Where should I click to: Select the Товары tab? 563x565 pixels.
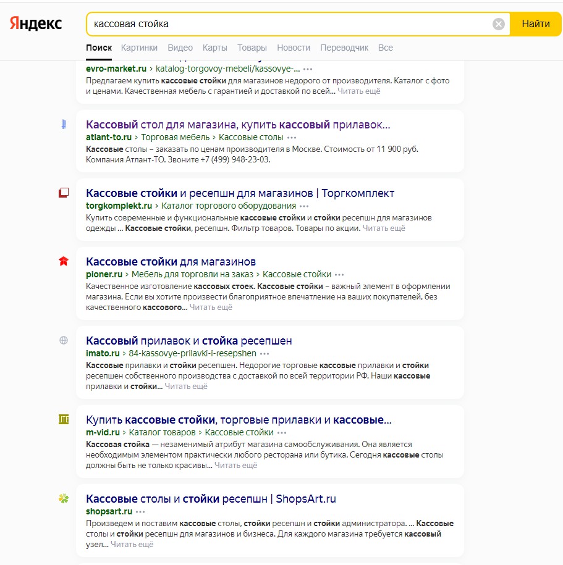252,48
